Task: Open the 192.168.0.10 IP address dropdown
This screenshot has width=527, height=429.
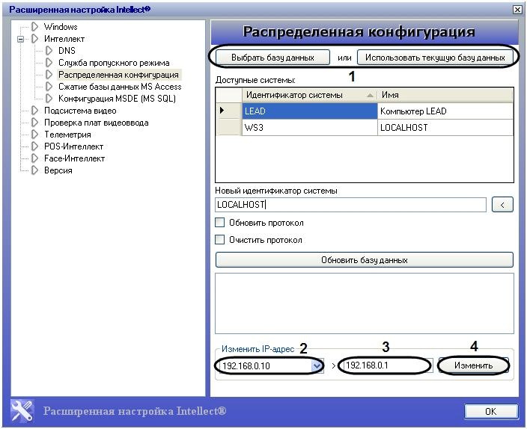Action: 317,366
